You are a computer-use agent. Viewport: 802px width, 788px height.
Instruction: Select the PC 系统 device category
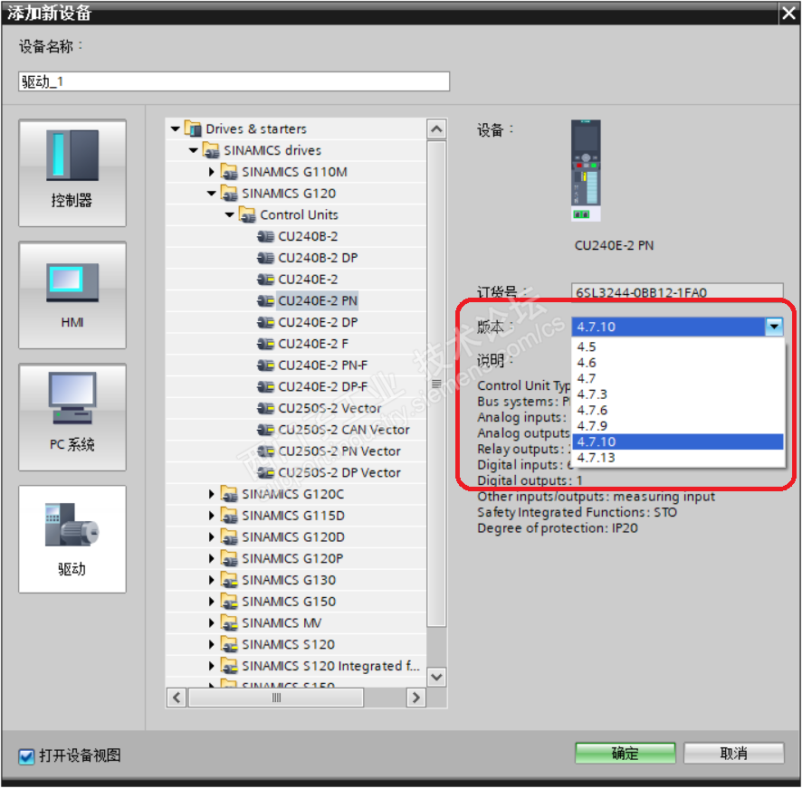pyautogui.click(x=72, y=417)
